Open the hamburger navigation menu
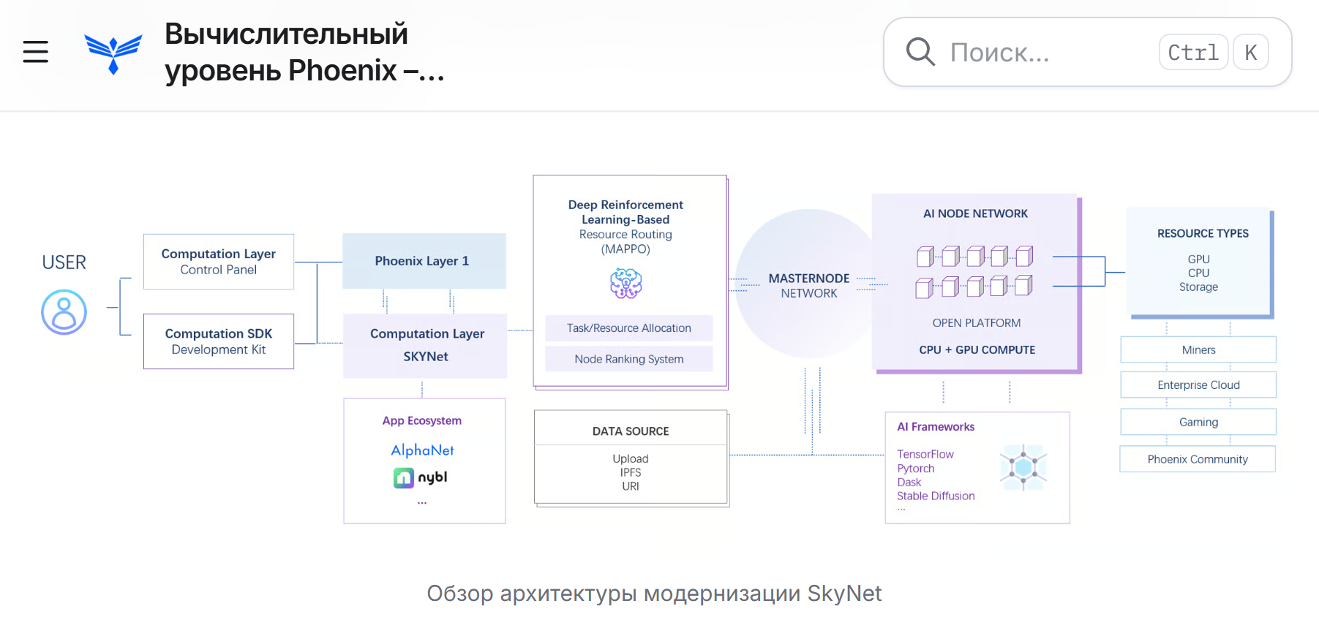The width and height of the screenshot is (1319, 628). tap(35, 52)
